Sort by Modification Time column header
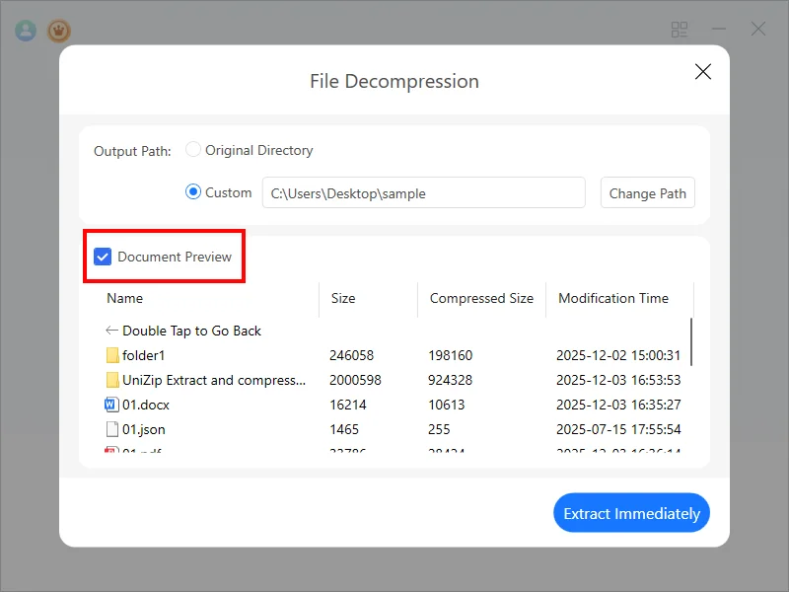This screenshot has width=789, height=592. 613,298
